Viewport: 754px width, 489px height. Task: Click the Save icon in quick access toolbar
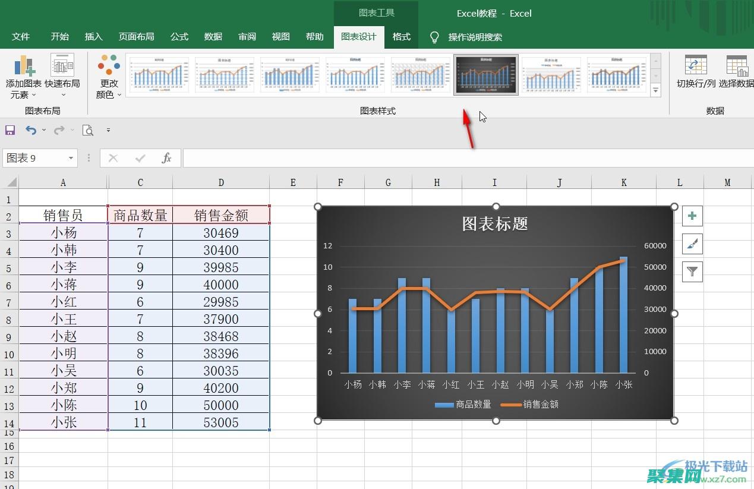(x=10, y=130)
